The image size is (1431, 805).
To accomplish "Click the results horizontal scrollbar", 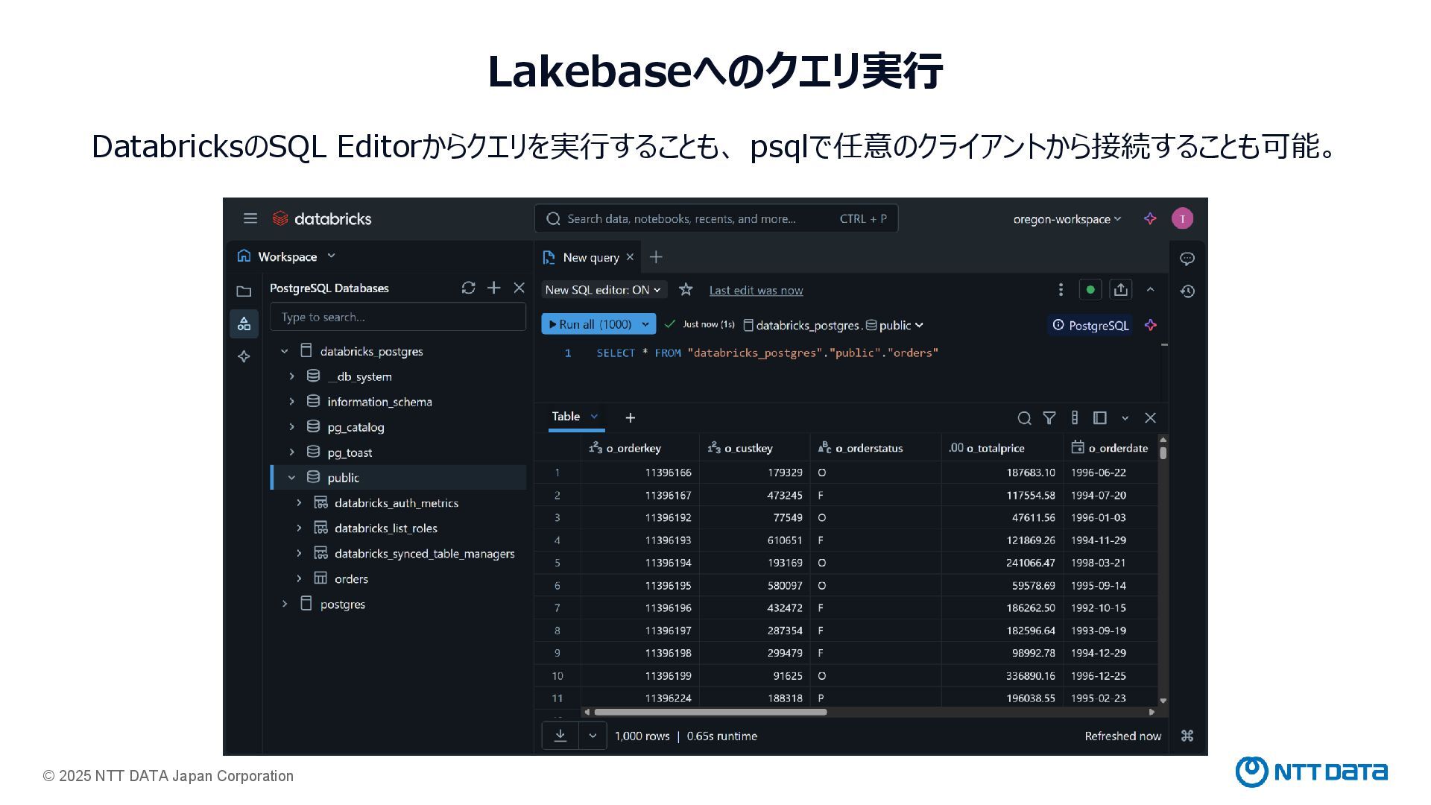I will pyautogui.click(x=710, y=712).
